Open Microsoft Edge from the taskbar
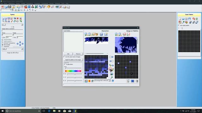202x113 pixels. click(49, 111)
